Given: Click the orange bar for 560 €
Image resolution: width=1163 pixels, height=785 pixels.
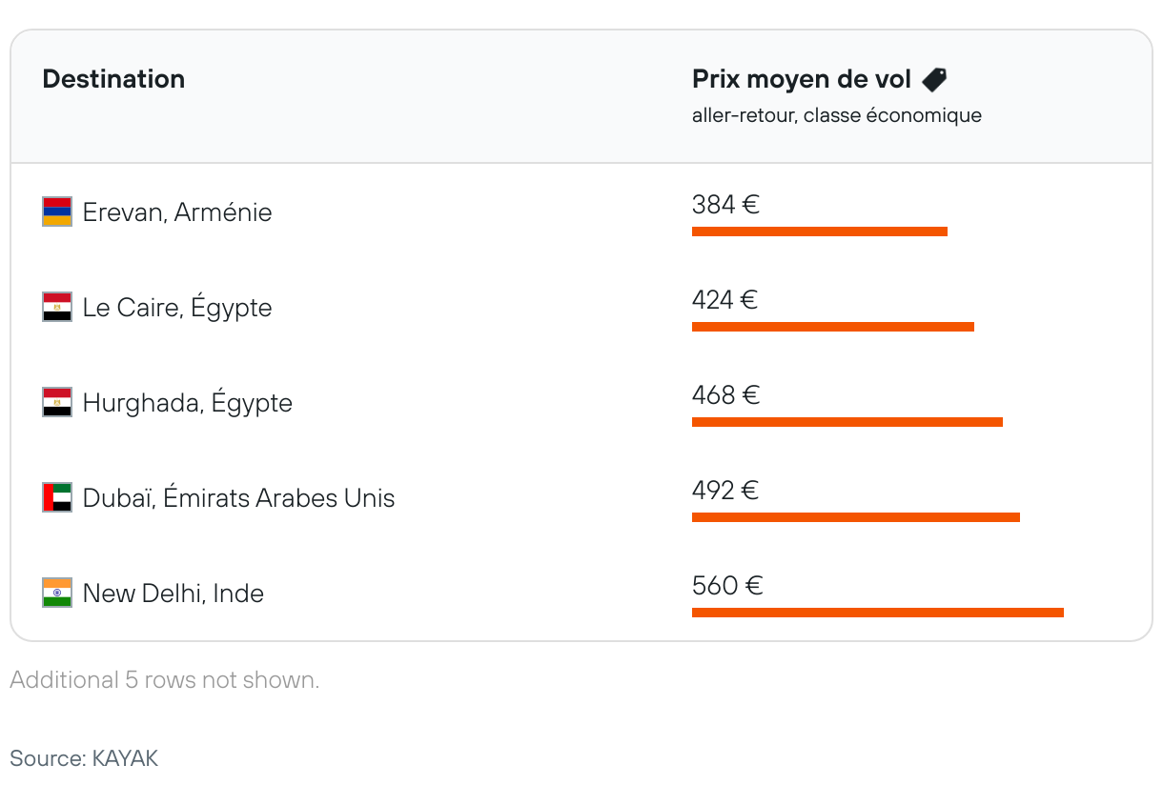Looking at the screenshot, I should coord(878,613).
